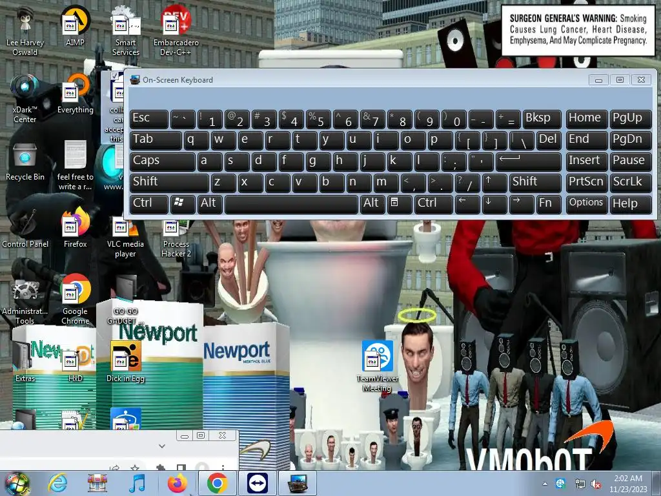Click the clock showing 2:02 AM
Image resolution: width=661 pixels, height=496 pixels.
(628, 484)
